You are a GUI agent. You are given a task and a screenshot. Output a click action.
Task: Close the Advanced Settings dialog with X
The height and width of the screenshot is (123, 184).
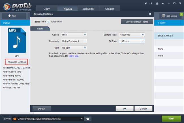point(150,14)
